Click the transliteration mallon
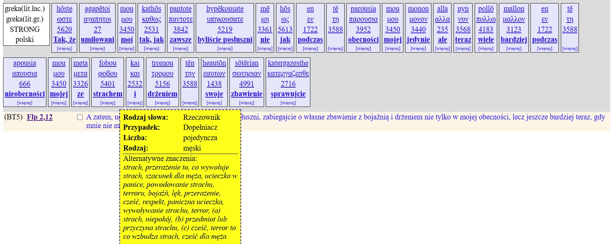This screenshot has width=611, height=244. point(514,9)
